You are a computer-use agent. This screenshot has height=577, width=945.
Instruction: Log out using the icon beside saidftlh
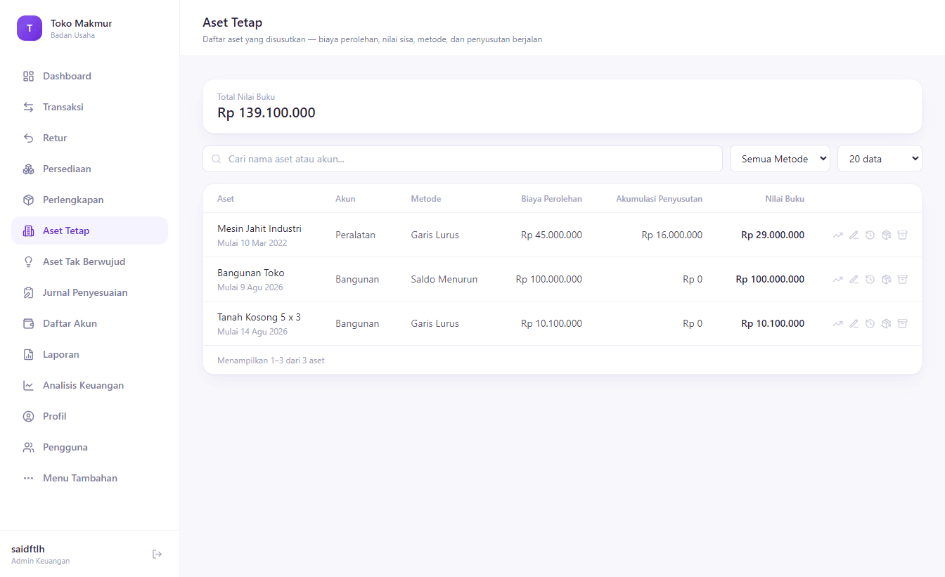[x=157, y=555]
